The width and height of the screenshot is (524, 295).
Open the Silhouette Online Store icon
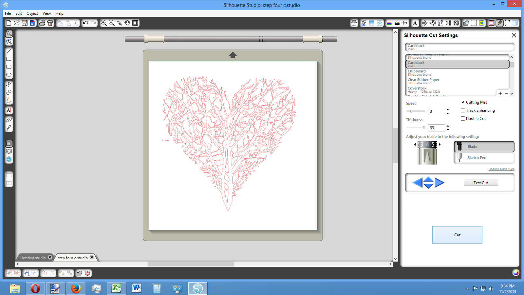[x=9, y=160]
